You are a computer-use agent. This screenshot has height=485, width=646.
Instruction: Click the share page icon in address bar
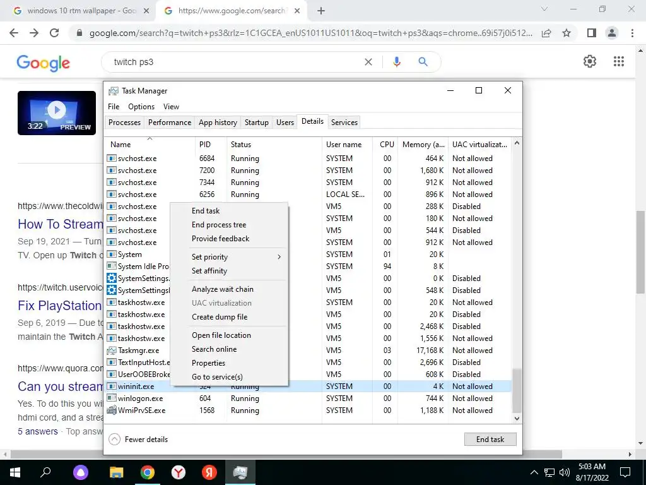546,33
